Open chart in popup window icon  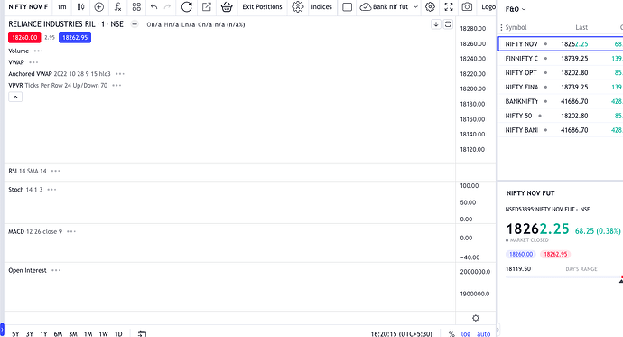(x=207, y=6)
